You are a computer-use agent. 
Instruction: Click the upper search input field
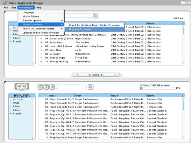pyautogui.click(x=78, y=16)
